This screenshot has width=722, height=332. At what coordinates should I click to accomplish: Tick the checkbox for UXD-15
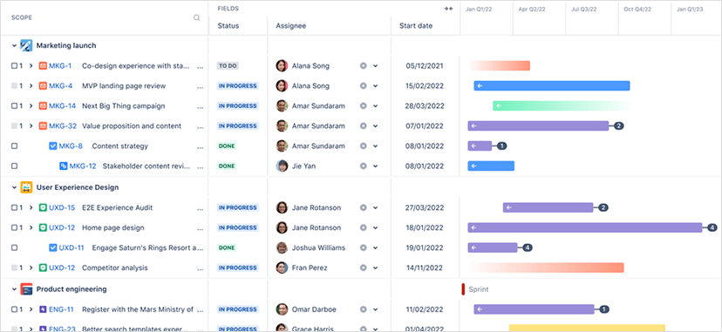tap(14, 208)
